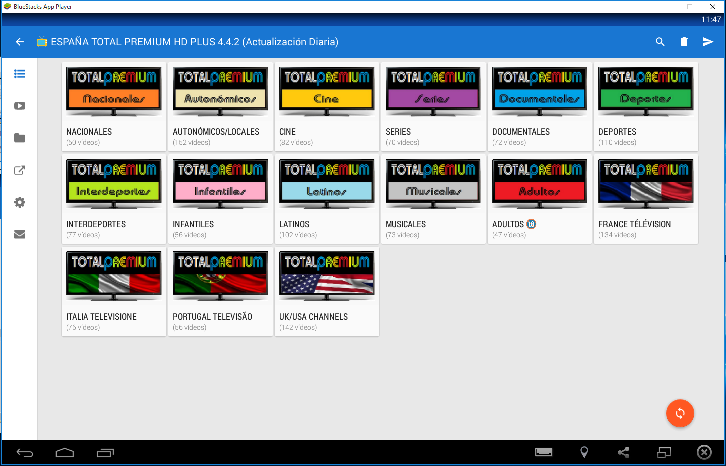Tap Android back button in bottom bar

[x=25, y=453]
